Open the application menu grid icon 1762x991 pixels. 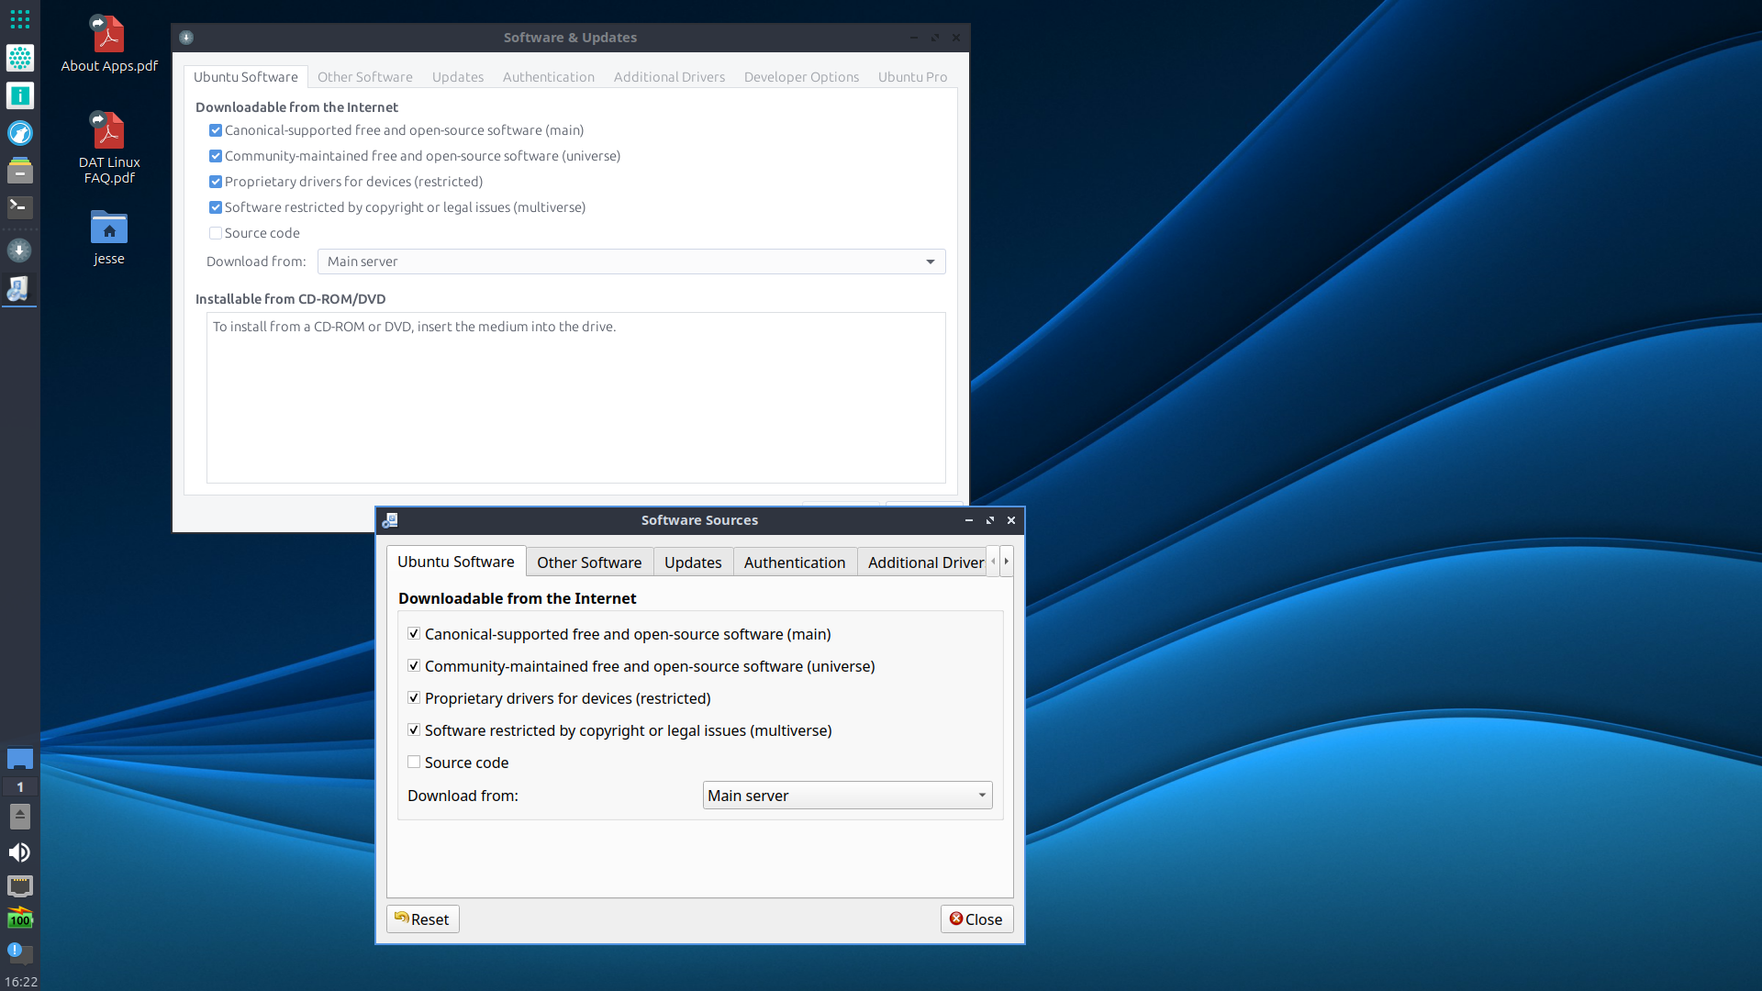(19, 19)
